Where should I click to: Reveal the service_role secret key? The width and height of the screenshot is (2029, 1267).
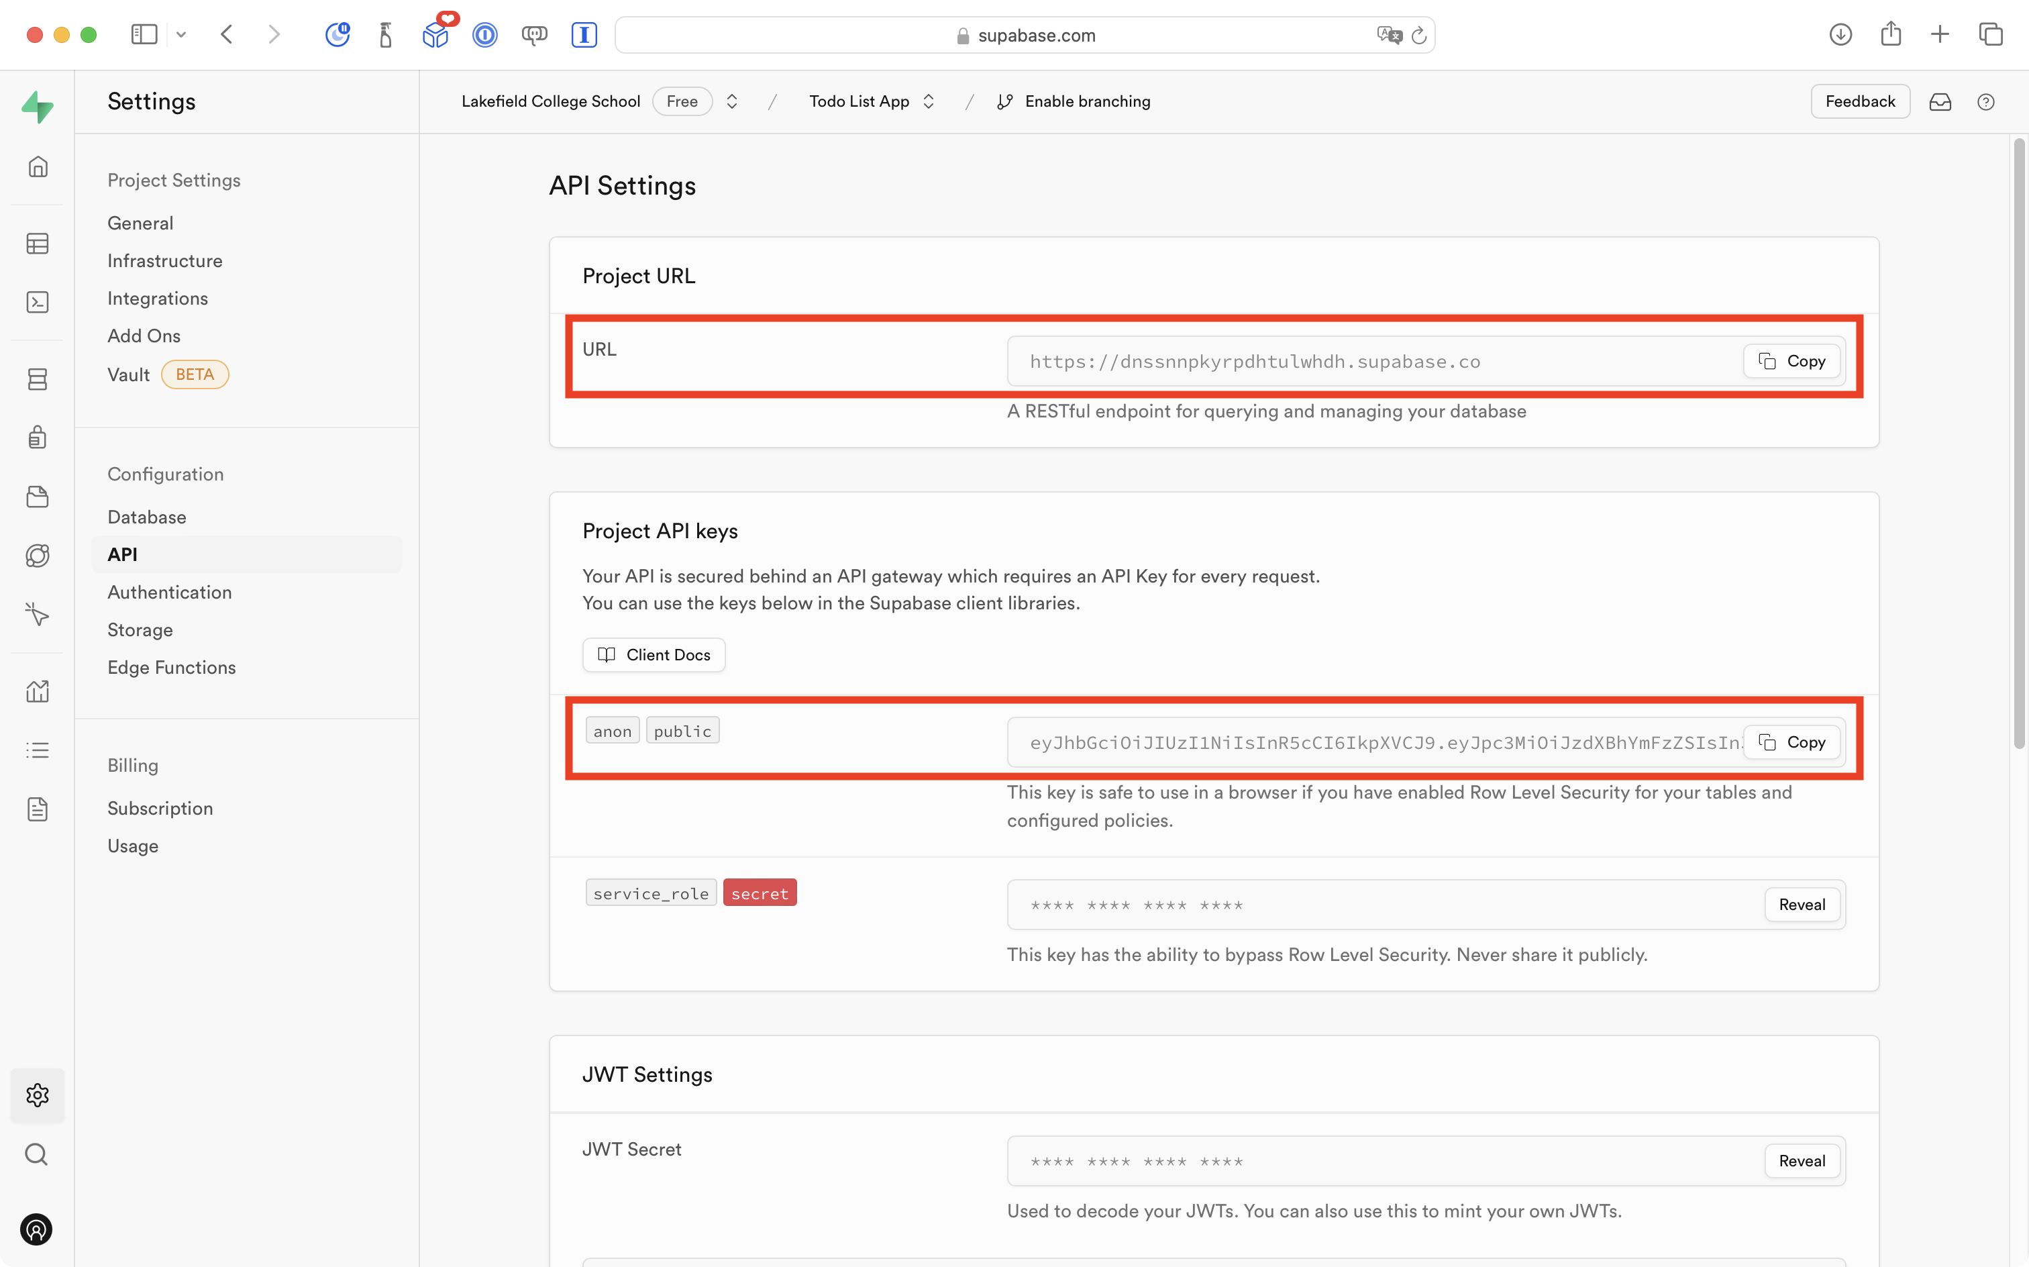coord(1801,905)
